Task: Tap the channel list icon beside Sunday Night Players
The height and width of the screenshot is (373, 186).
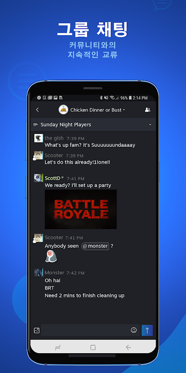Action: point(36,125)
